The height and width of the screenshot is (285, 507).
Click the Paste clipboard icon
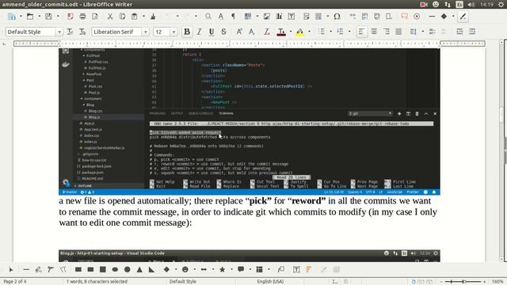[134, 17]
